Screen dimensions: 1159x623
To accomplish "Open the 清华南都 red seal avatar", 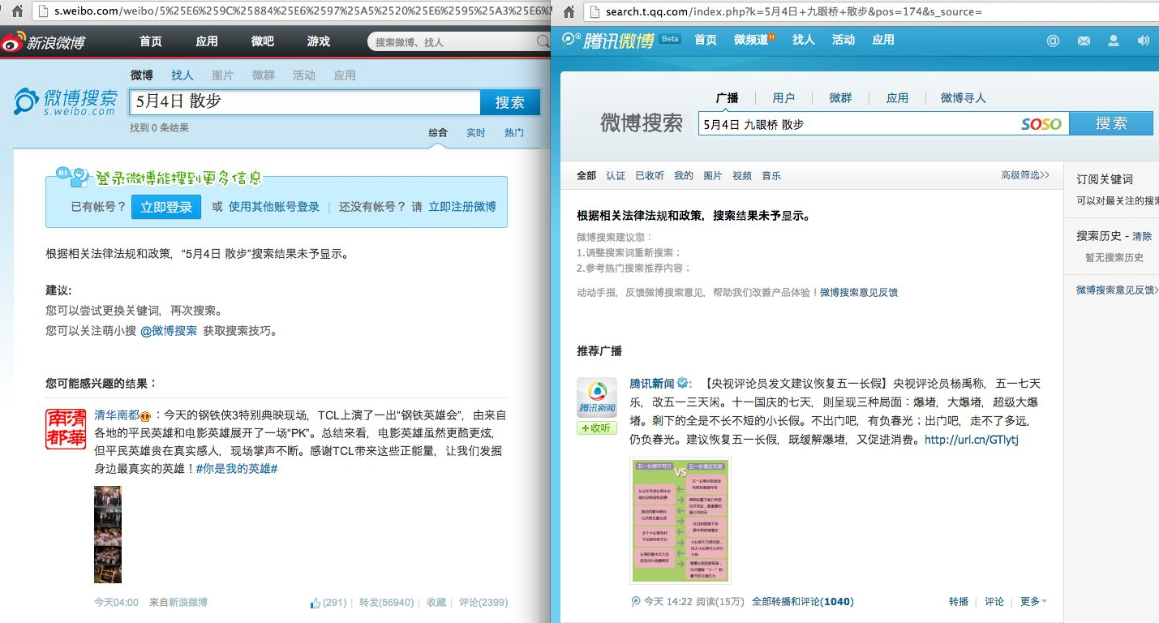I will point(66,428).
